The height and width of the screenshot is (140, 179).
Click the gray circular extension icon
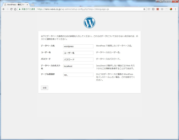(162, 9)
